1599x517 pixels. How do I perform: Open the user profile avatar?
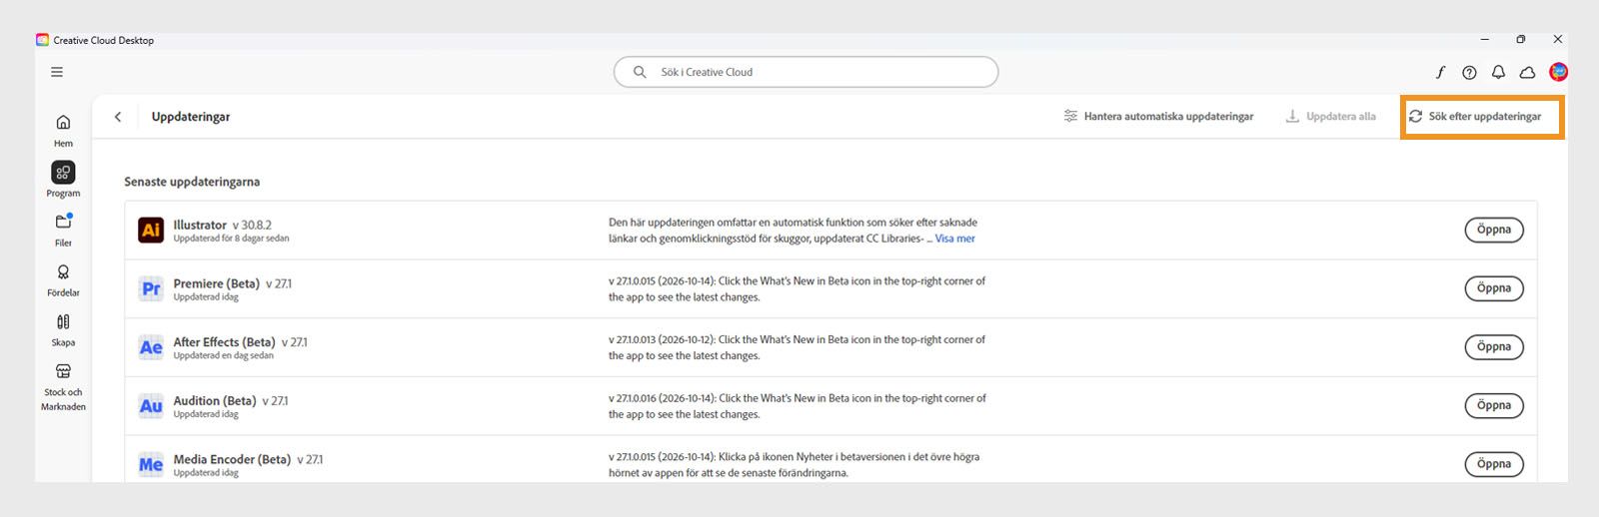click(1558, 72)
